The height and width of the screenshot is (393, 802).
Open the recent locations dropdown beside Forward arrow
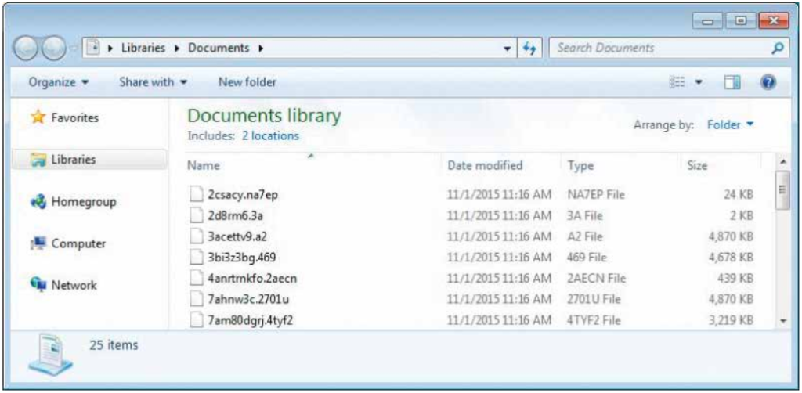coord(73,49)
